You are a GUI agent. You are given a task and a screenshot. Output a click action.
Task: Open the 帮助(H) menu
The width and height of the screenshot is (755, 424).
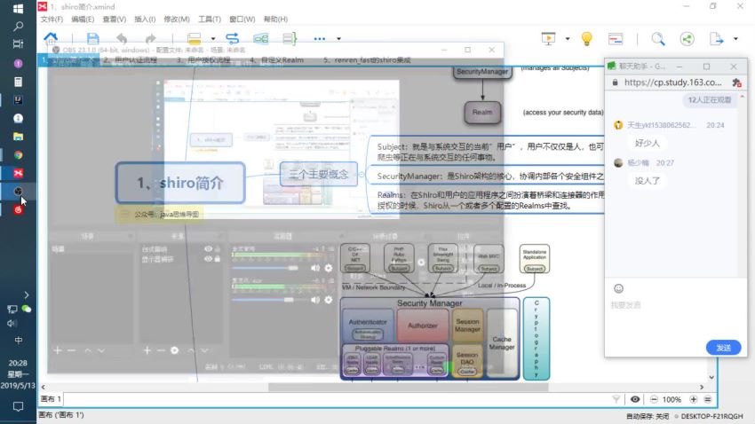pyautogui.click(x=275, y=20)
